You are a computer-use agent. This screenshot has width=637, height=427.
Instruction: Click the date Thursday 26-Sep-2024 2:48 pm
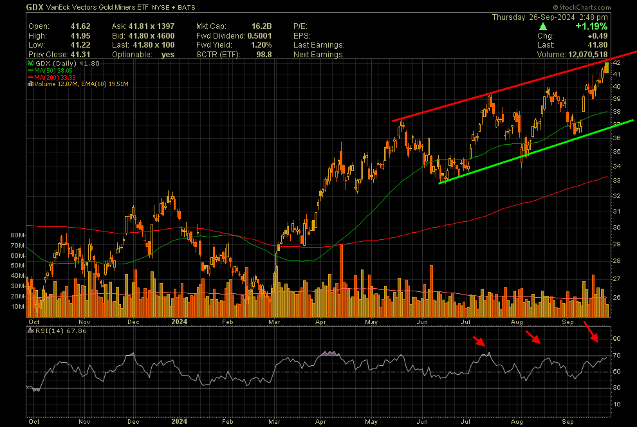point(550,17)
